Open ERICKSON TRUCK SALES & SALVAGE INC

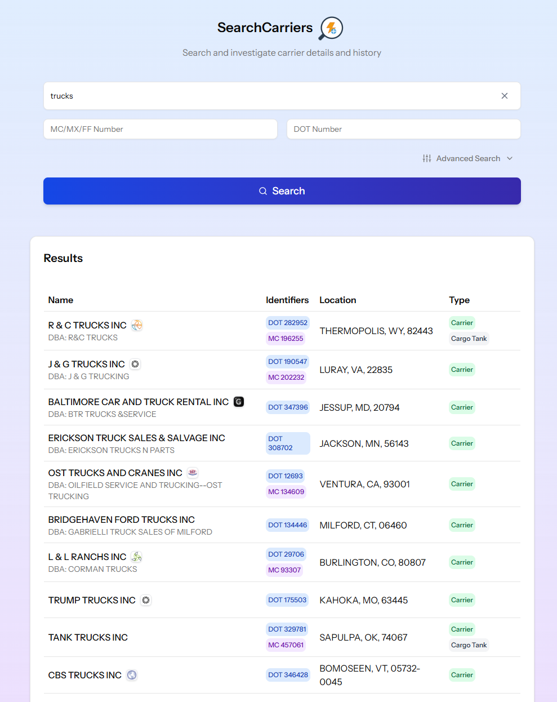click(136, 438)
